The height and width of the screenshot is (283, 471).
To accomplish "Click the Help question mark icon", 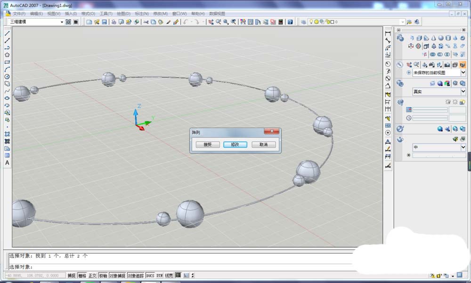I will pyautogui.click(x=290, y=22).
